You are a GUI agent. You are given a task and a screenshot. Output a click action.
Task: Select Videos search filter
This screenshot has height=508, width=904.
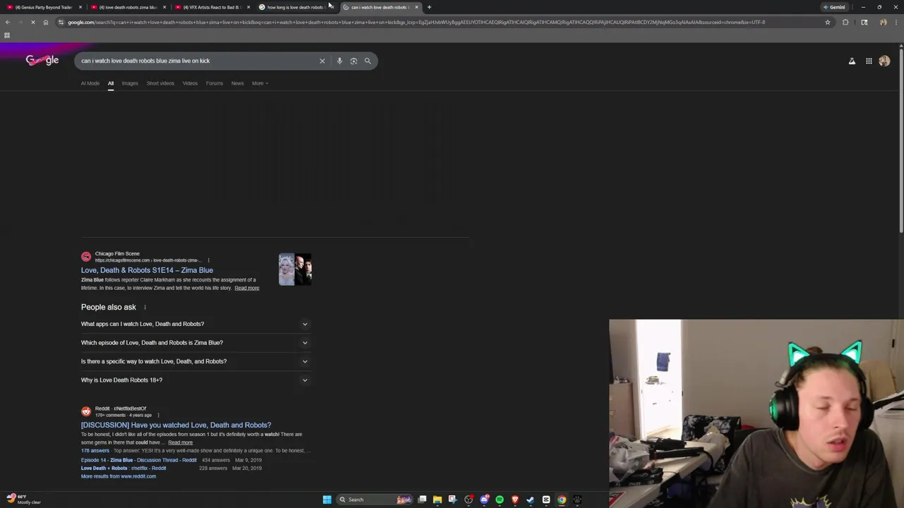[x=190, y=83]
